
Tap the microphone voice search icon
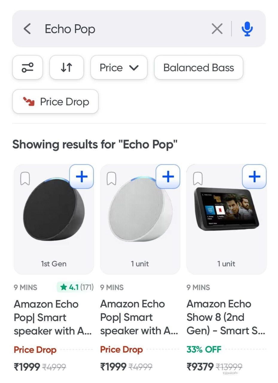click(247, 29)
